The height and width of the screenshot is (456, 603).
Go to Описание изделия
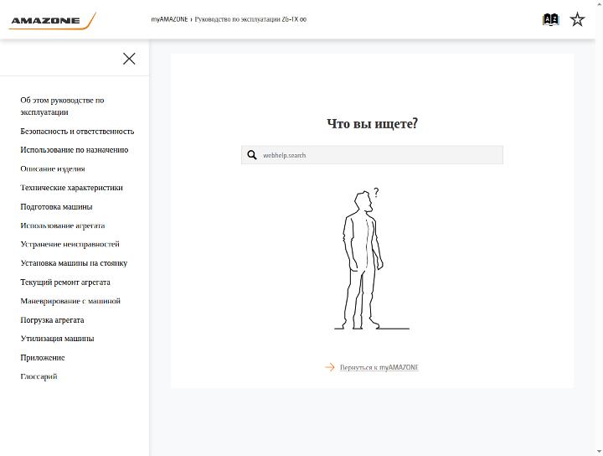tap(53, 169)
